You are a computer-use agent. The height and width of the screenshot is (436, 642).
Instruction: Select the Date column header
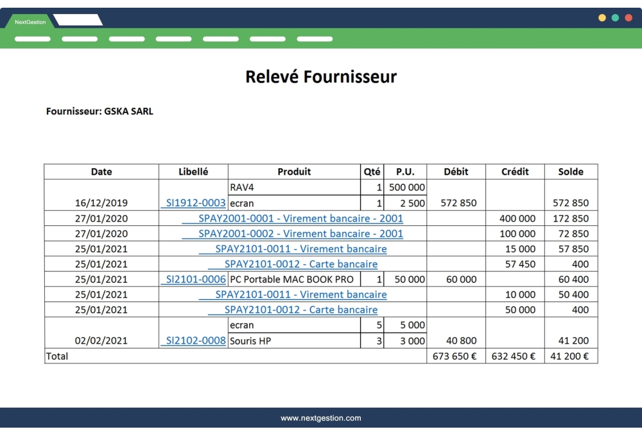pos(101,171)
